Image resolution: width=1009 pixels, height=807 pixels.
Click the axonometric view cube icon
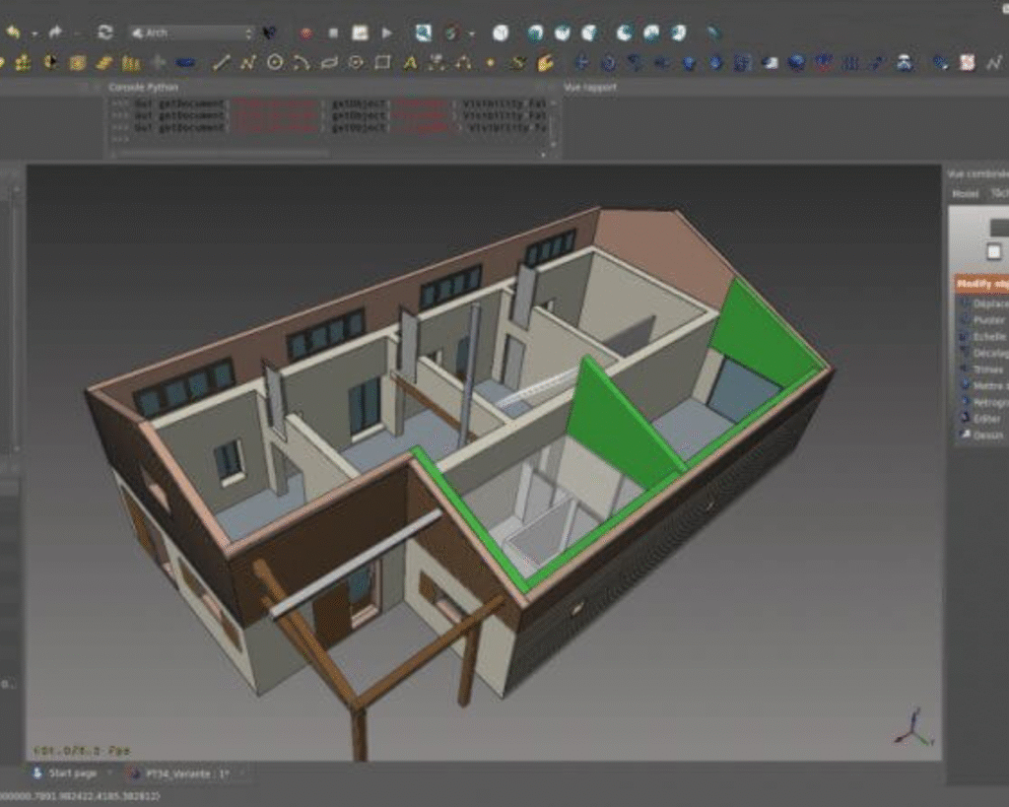[501, 33]
